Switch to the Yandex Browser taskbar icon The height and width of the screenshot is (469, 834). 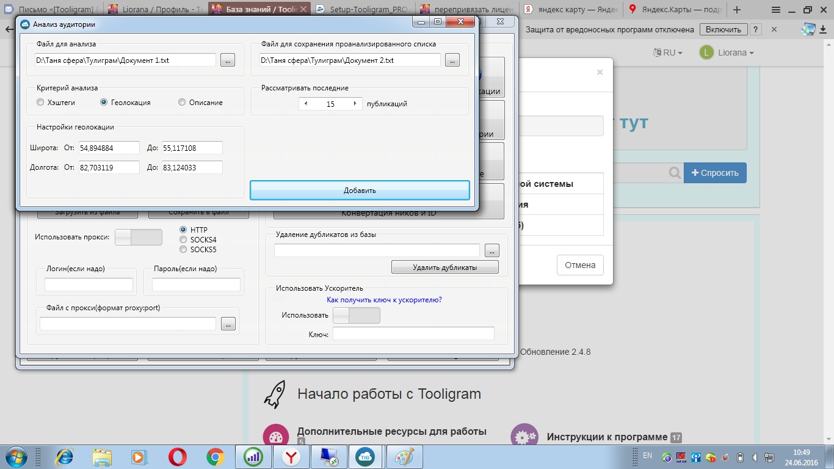click(x=292, y=457)
